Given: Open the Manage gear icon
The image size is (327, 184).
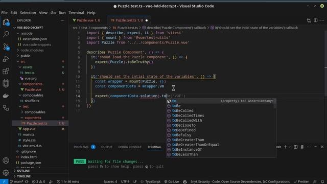Looking at the screenshot, I should pyautogui.click(x=6, y=173).
